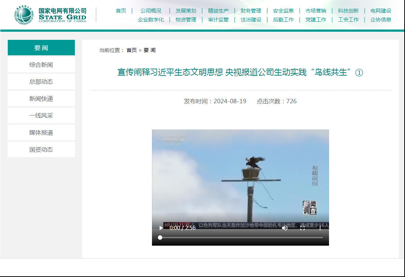Mute the video volume
Viewport: 405px width, 277px height.
point(285,228)
